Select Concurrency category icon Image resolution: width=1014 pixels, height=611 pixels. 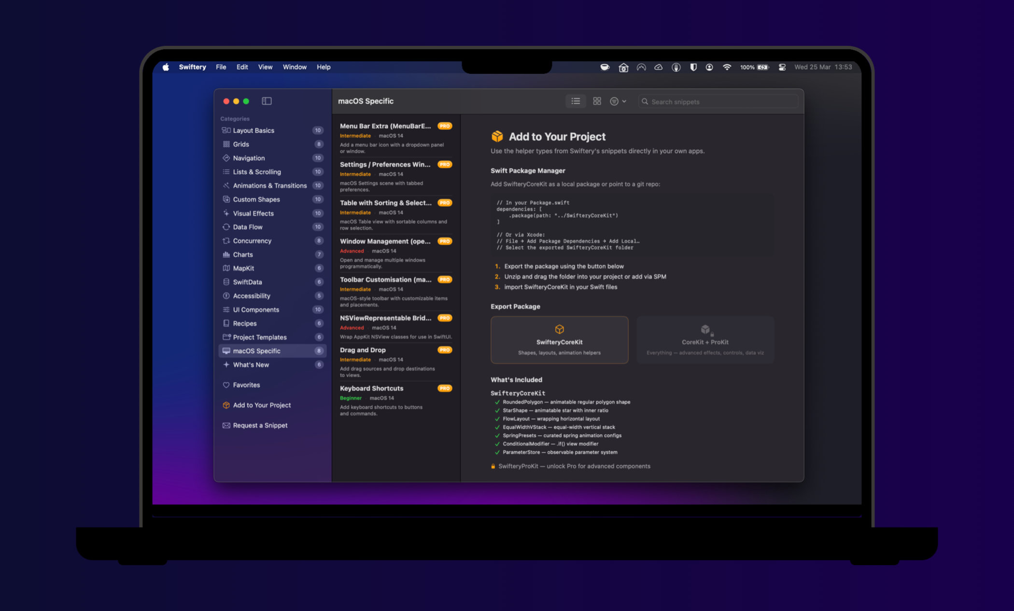[x=226, y=241]
